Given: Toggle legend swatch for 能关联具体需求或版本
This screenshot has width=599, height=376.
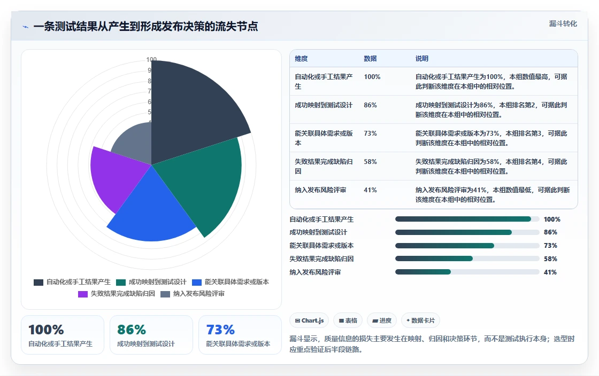Looking at the screenshot, I should click(x=197, y=282).
